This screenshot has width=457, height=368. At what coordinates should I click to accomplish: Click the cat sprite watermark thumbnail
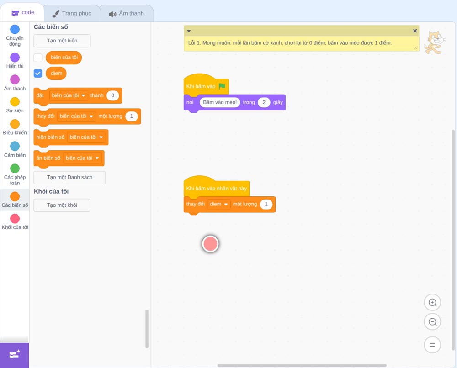coord(435,42)
